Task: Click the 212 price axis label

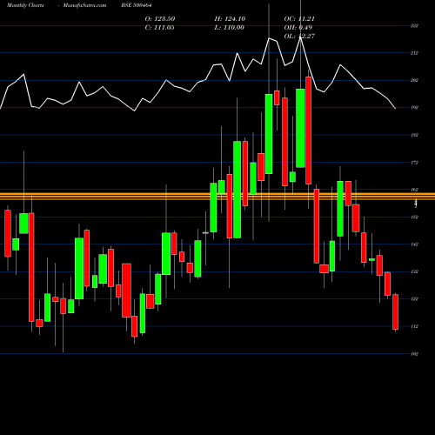Action: pos(414,53)
